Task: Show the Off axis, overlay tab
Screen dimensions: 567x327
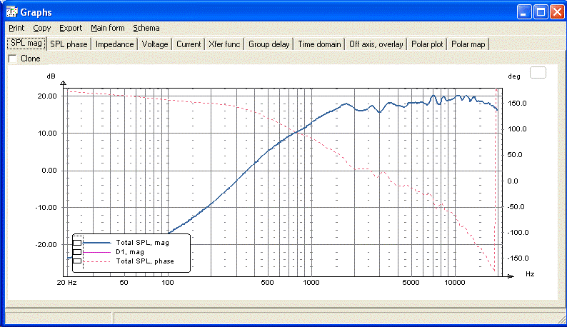Action: tap(376, 44)
